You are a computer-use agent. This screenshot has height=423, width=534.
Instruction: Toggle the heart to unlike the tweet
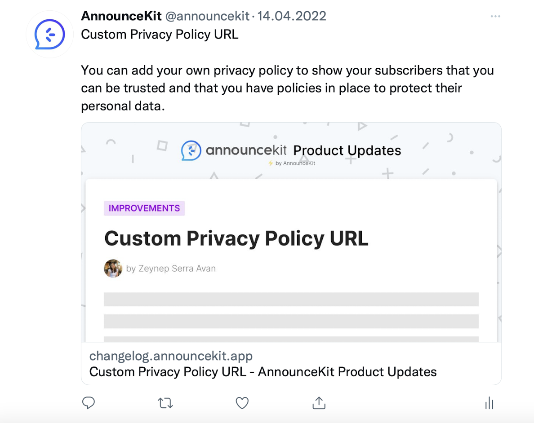click(242, 403)
